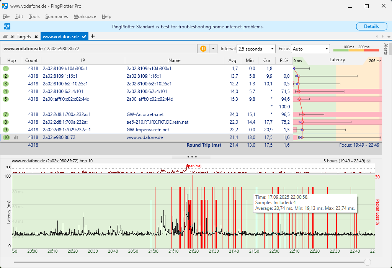Screen dimensions: 392x268
Task: Click the 22:00 time marker on timeline
Action: (x=274, y=251)
